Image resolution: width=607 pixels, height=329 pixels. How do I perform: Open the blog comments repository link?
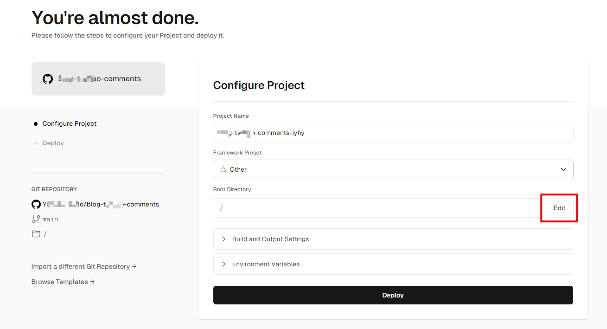[x=101, y=204]
